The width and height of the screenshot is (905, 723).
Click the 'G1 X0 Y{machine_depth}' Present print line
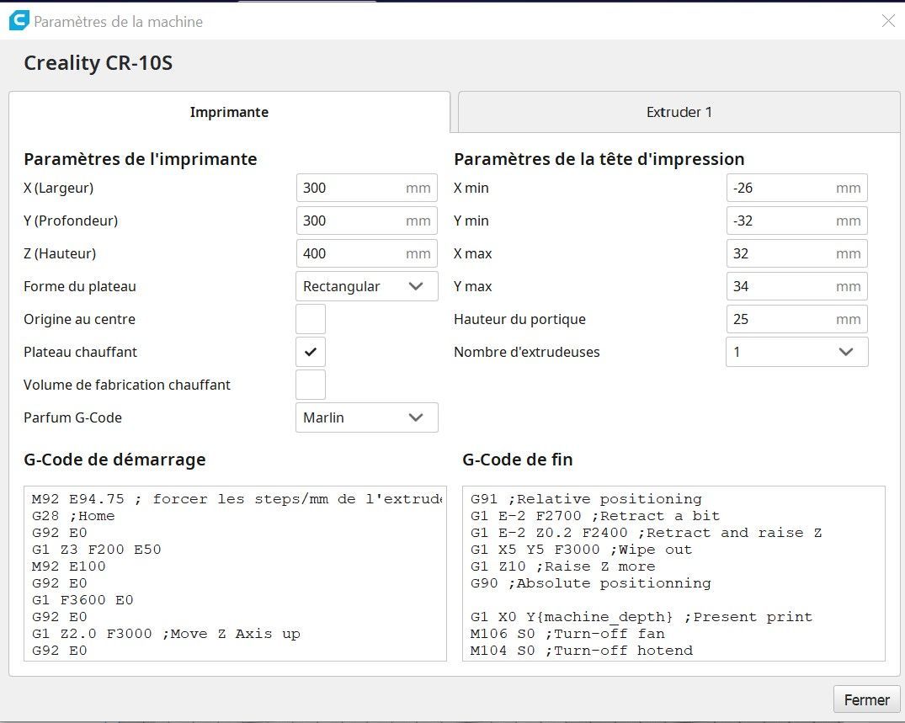click(641, 617)
